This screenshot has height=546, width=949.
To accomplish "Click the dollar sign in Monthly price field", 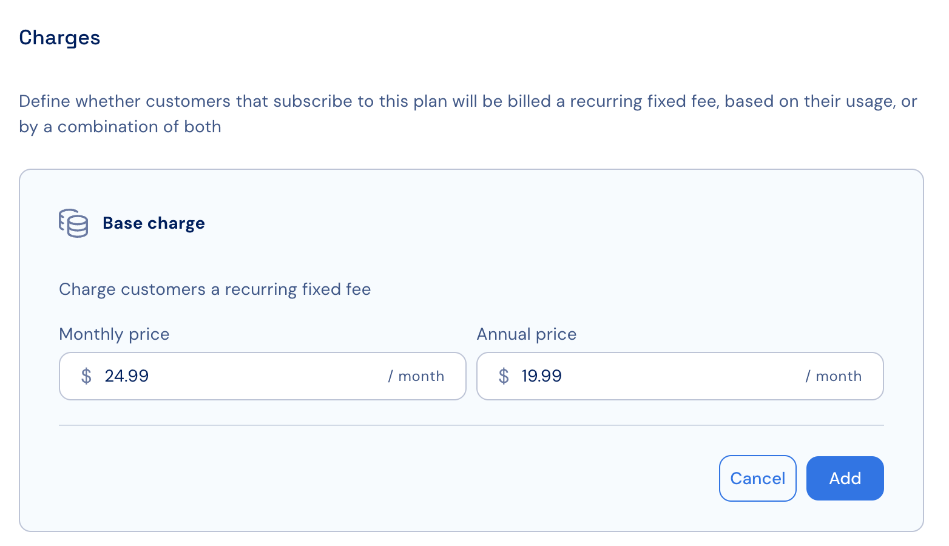I will (x=86, y=376).
